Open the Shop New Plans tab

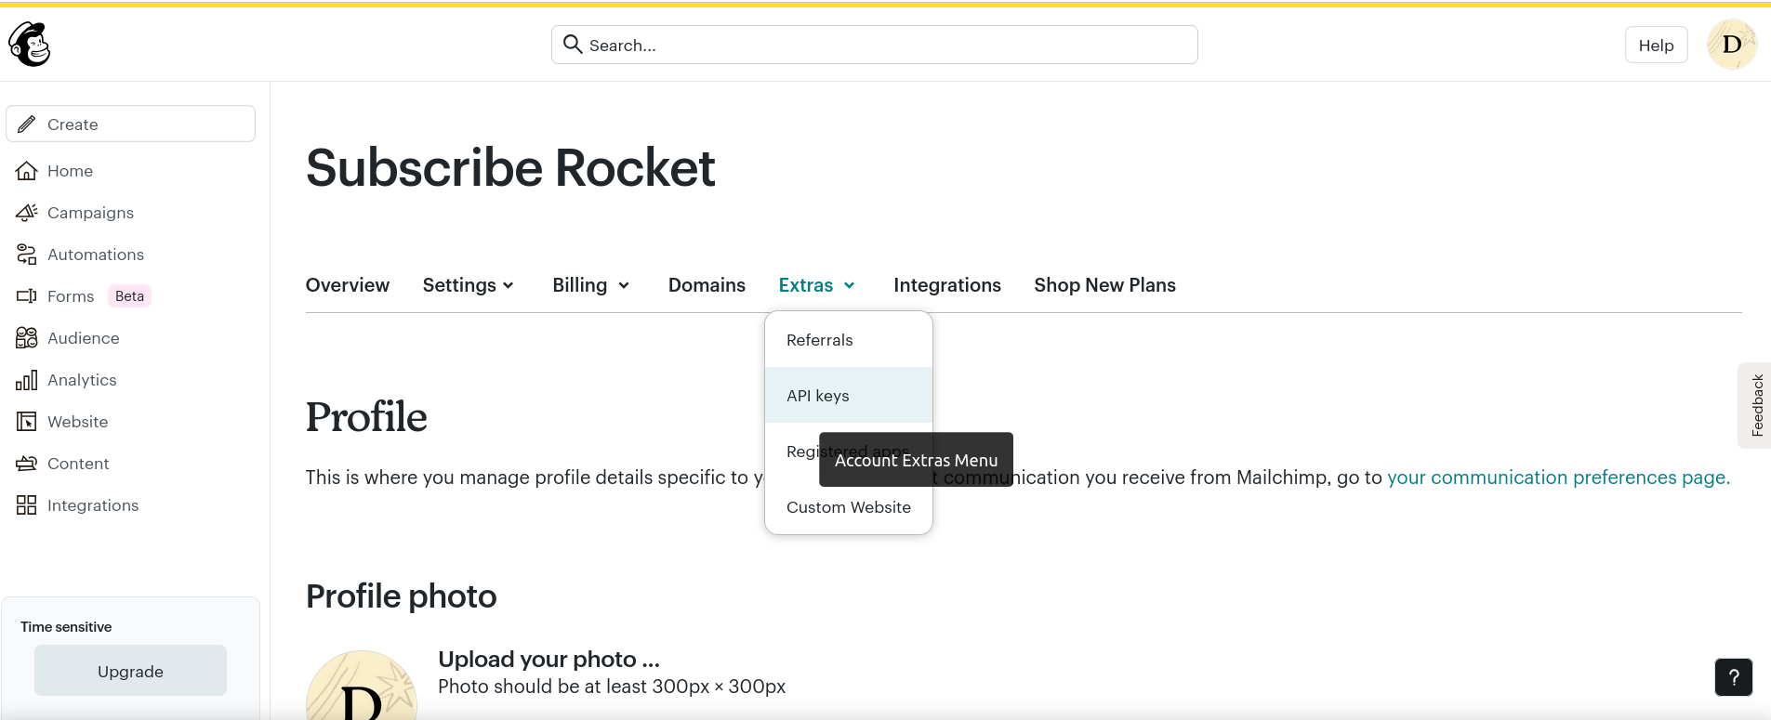tap(1104, 285)
